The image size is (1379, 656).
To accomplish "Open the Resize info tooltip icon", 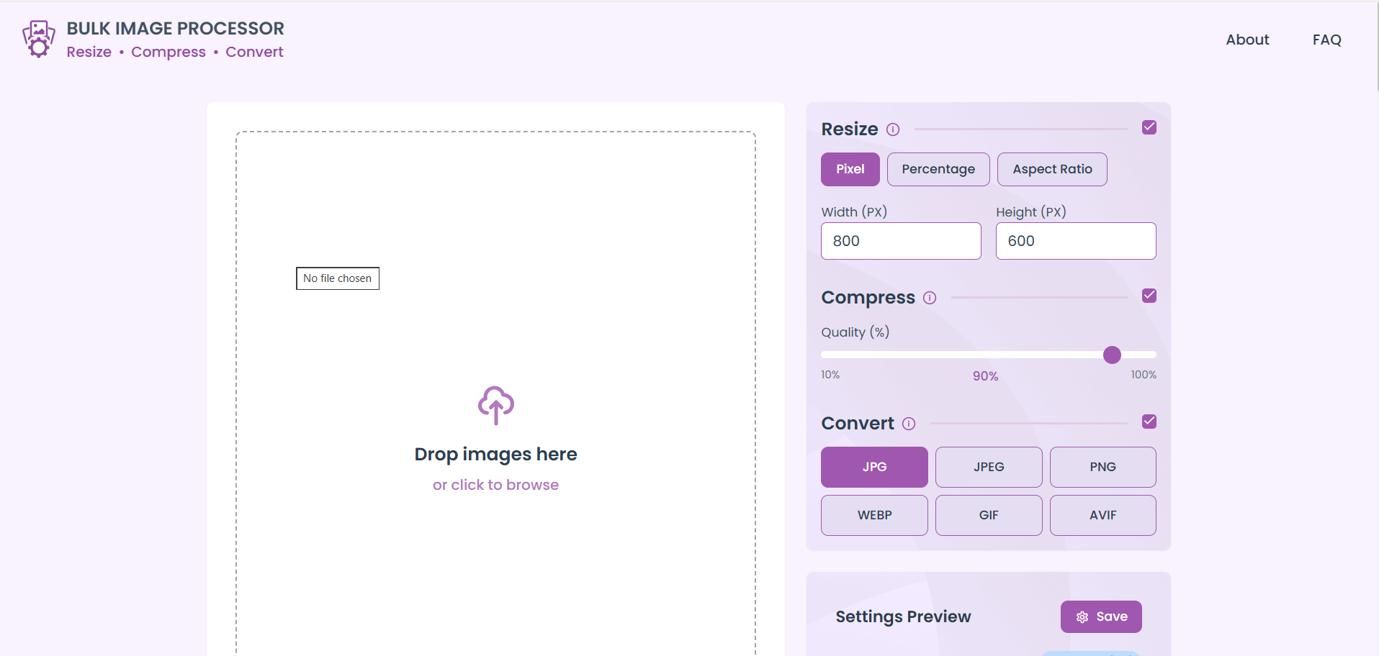I will click(893, 129).
